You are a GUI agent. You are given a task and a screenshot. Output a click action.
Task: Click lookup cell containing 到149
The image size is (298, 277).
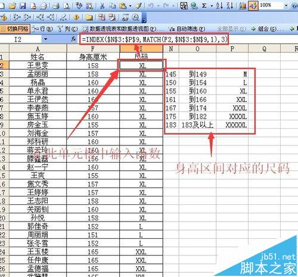click(197, 74)
